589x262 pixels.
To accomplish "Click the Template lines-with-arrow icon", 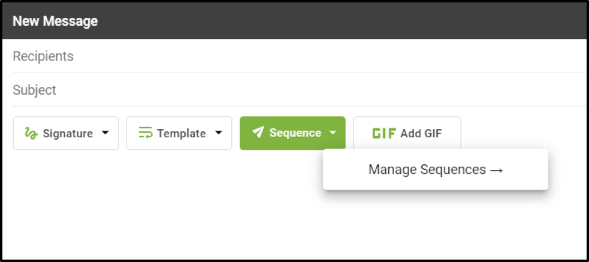I will (x=146, y=133).
